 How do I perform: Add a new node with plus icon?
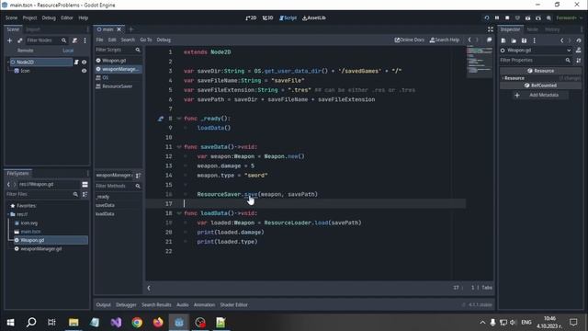pos(10,40)
